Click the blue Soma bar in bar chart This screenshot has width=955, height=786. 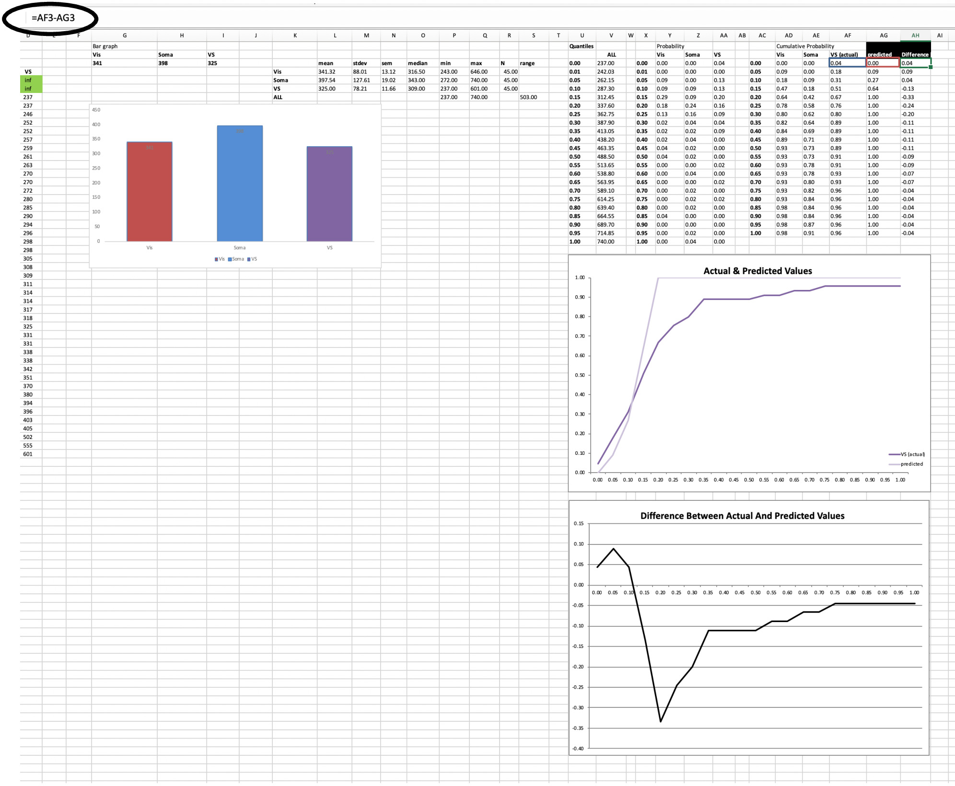[x=240, y=184]
